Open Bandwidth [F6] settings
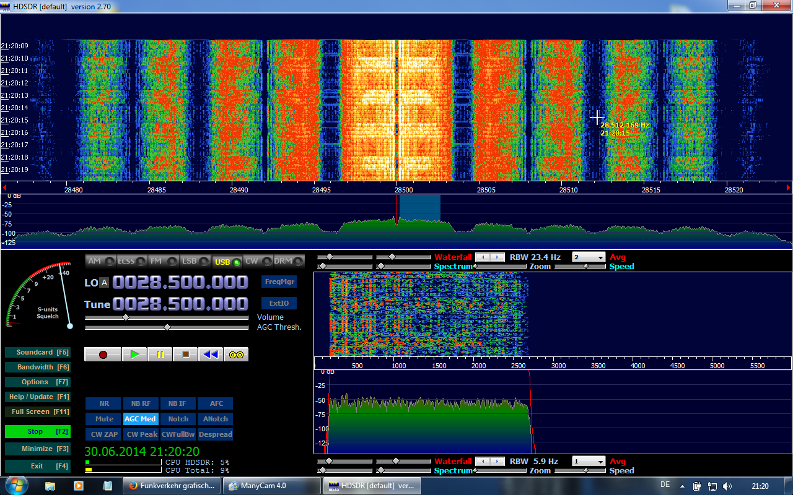This screenshot has width=793, height=495. (x=37, y=367)
